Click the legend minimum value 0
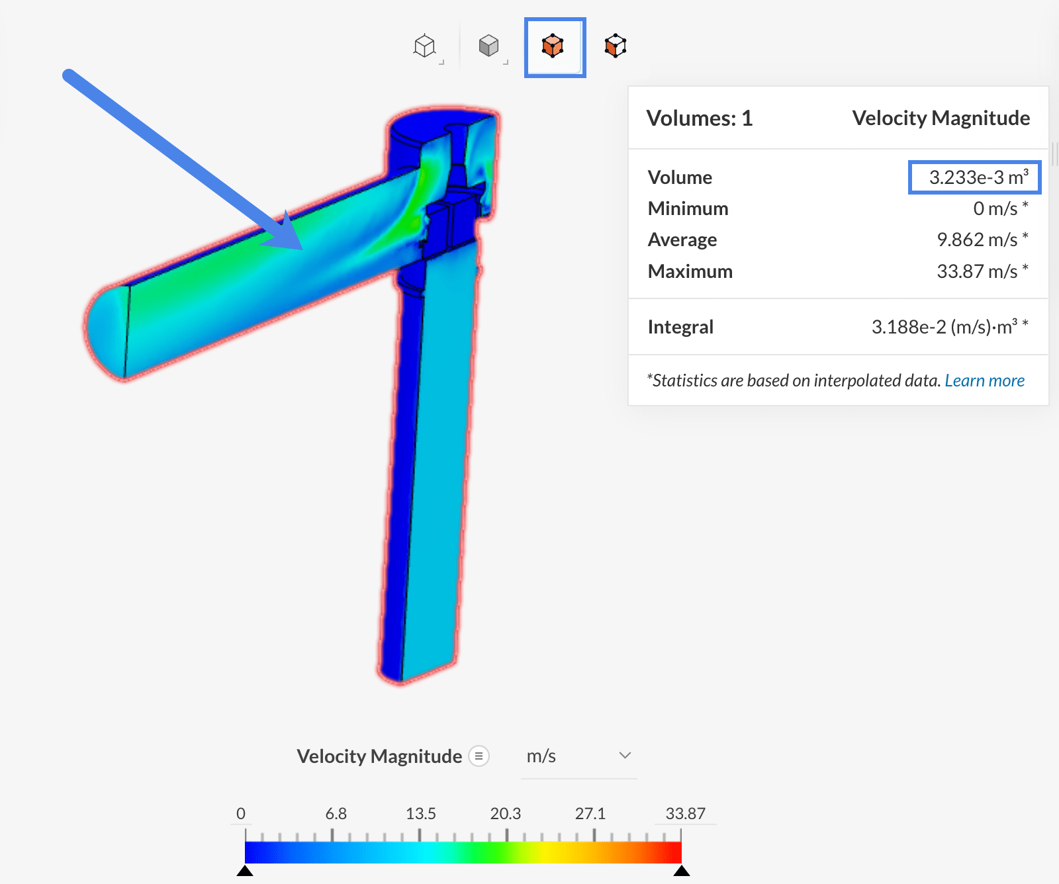The image size is (1059, 884). pyautogui.click(x=241, y=814)
